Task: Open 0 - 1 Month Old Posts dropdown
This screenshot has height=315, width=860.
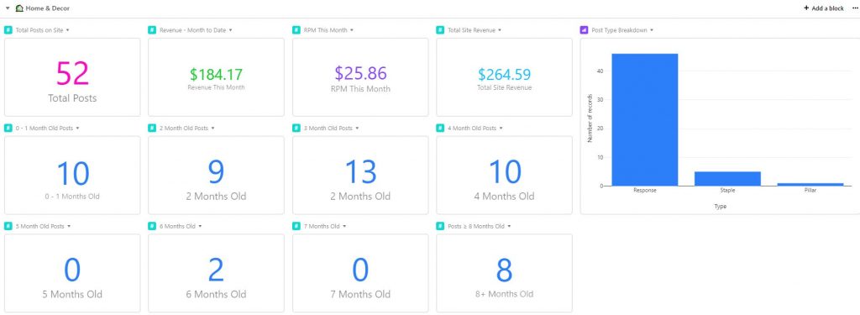Action: (x=77, y=128)
